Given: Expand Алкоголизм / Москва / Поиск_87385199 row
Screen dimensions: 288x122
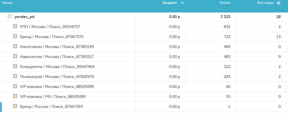Looking at the screenshot, I should click(15, 46).
